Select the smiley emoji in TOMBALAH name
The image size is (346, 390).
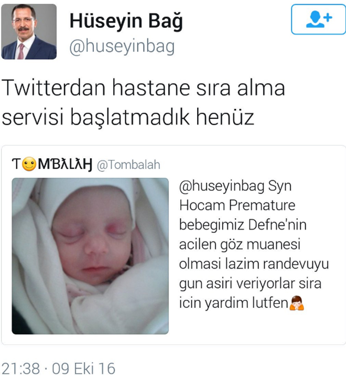(x=29, y=164)
